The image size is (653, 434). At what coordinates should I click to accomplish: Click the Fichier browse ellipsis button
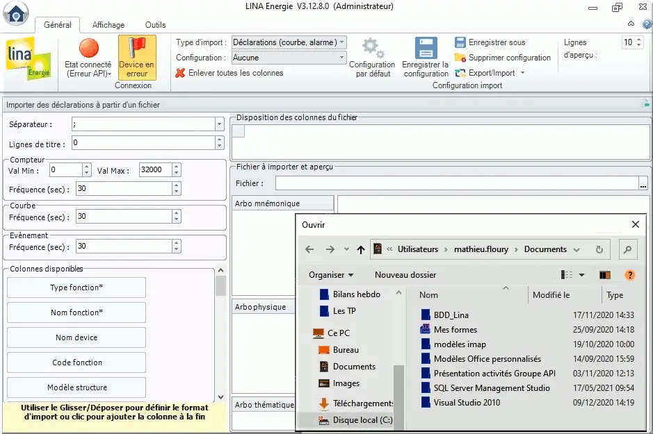click(643, 183)
